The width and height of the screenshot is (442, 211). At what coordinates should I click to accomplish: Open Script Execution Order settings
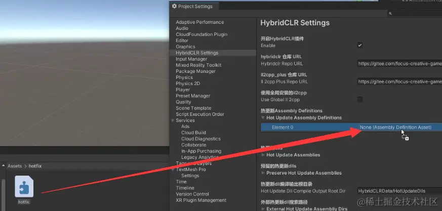200,114
